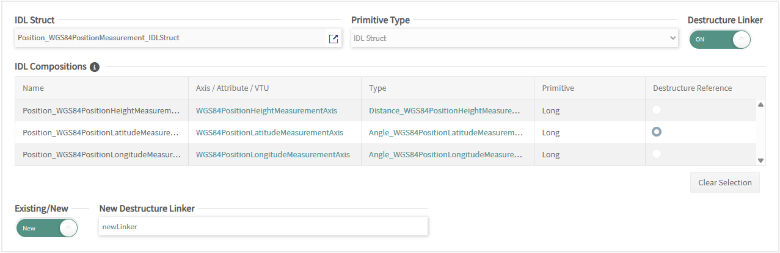Open Angle_WGS84PositionLatitudeMeasurem type link
Image resolution: width=780 pixels, height=253 pixels.
(x=445, y=132)
